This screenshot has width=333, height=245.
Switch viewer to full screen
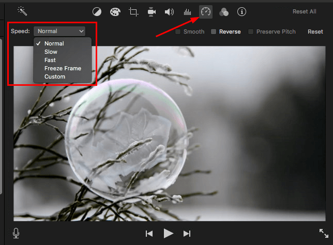324,233
